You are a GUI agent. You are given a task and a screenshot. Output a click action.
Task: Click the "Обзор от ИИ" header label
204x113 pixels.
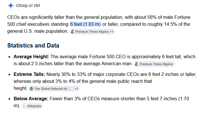(x=28, y=6)
